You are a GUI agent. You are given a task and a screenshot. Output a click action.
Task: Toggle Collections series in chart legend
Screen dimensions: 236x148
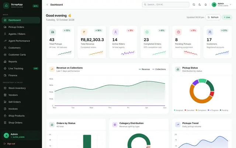pyautogui.click(x=159, y=69)
